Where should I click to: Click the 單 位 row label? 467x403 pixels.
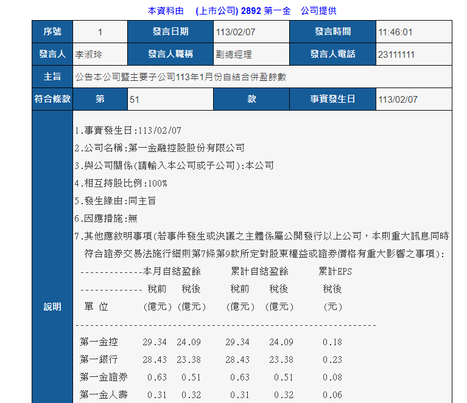pos(96,306)
